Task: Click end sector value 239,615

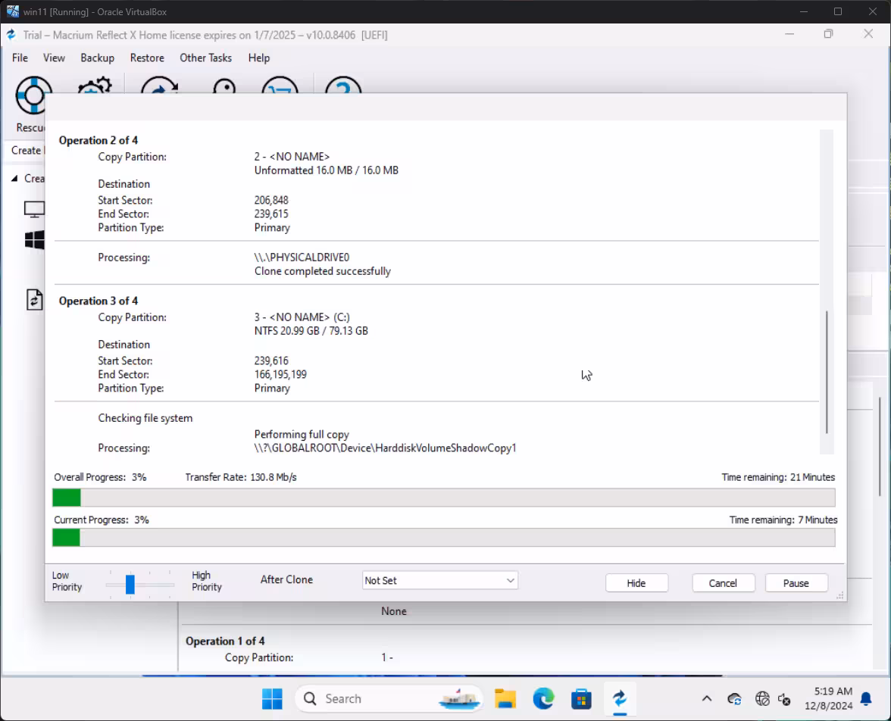Action: tap(271, 214)
